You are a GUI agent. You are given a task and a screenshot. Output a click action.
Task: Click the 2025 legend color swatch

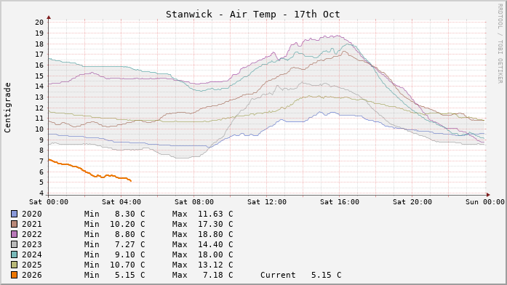coord(15,265)
